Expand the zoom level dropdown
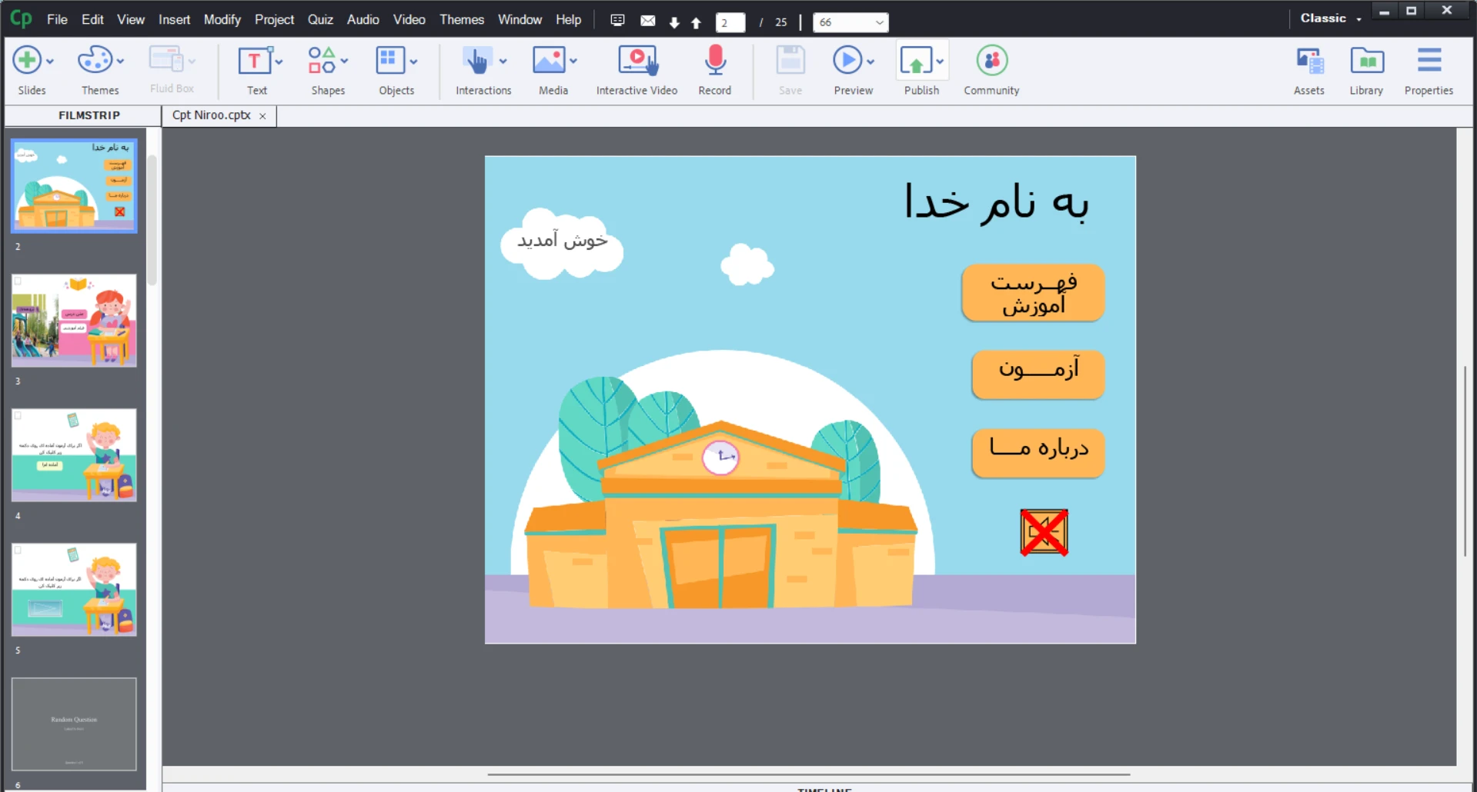Screen dimensions: 1477x792 point(879,22)
